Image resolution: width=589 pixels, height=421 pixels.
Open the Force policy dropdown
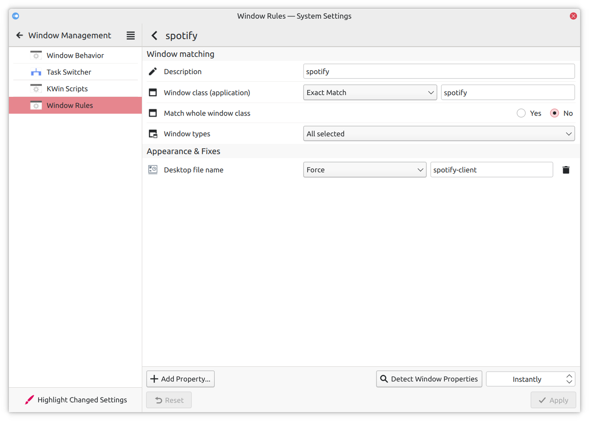pos(365,170)
